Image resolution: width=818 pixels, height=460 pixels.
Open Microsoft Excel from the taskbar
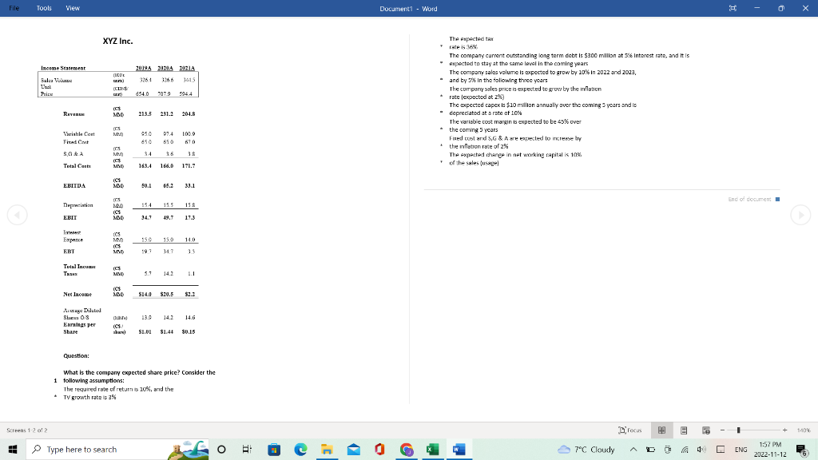pyautogui.click(x=432, y=450)
